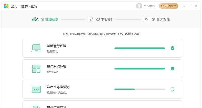Click the 02 下载文件 download icon
The height and width of the screenshot is (108, 202).
coord(91,19)
